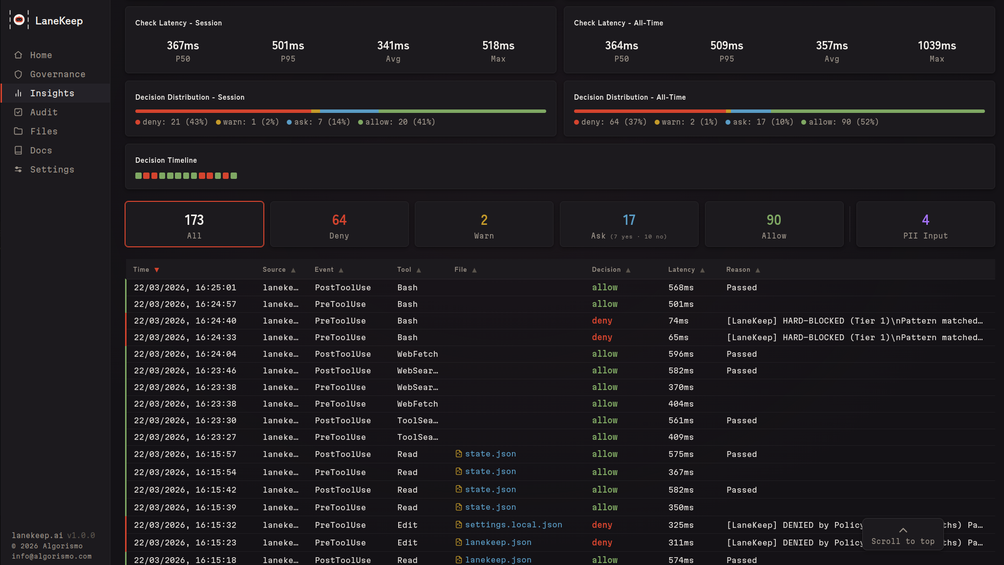Click the file icon beside state.json
The height and width of the screenshot is (565, 1004).
click(x=458, y=454)
